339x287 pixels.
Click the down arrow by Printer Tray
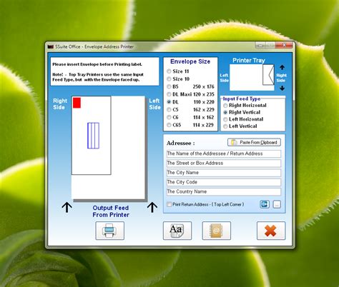(282, 88)
